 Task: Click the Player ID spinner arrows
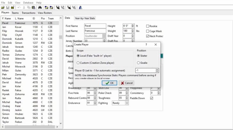pos(157,70)
